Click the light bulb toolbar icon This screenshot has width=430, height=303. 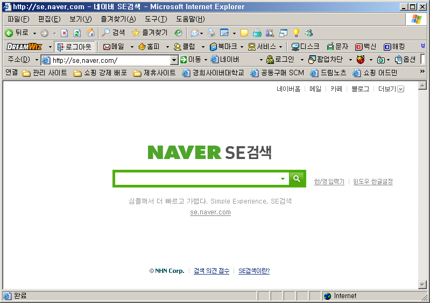296,33
